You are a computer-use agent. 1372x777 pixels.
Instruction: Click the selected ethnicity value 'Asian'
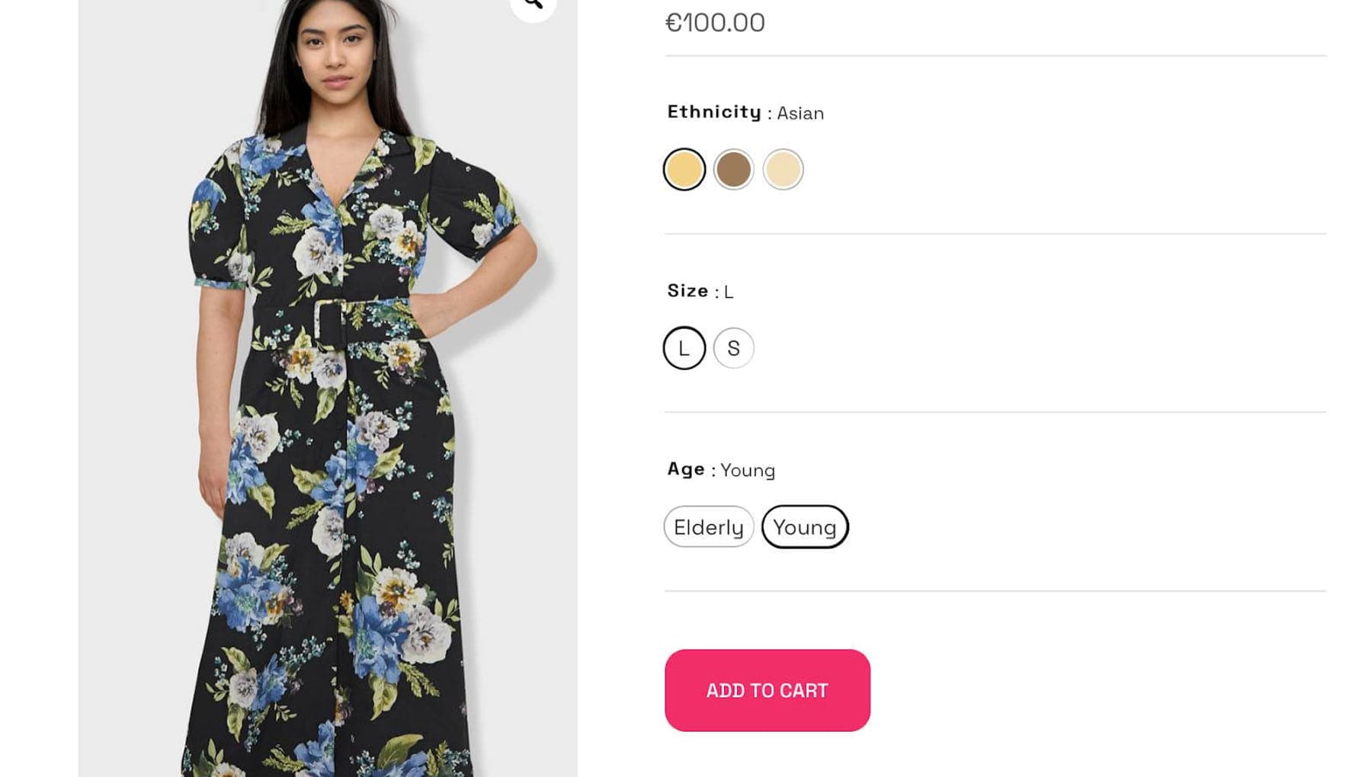[x=800, y=114]
